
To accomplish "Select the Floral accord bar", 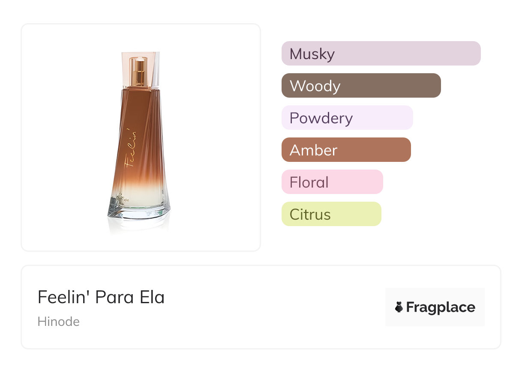I will click(x=332, y=182).
